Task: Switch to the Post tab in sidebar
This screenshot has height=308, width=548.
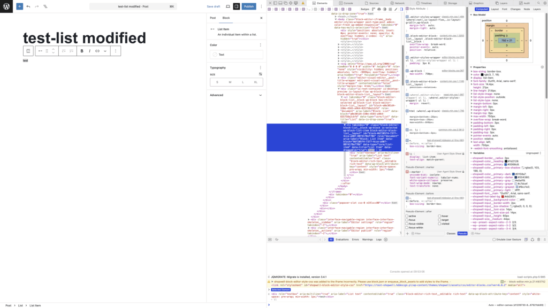Action: [212, 18]
